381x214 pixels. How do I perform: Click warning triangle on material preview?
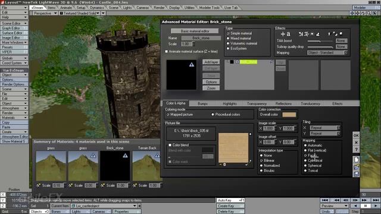[192, 65]
